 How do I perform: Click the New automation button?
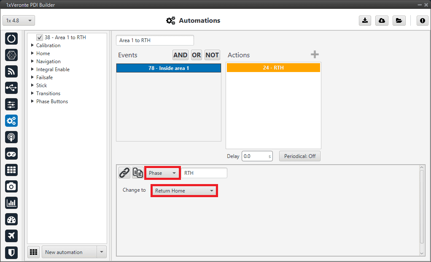69,252
